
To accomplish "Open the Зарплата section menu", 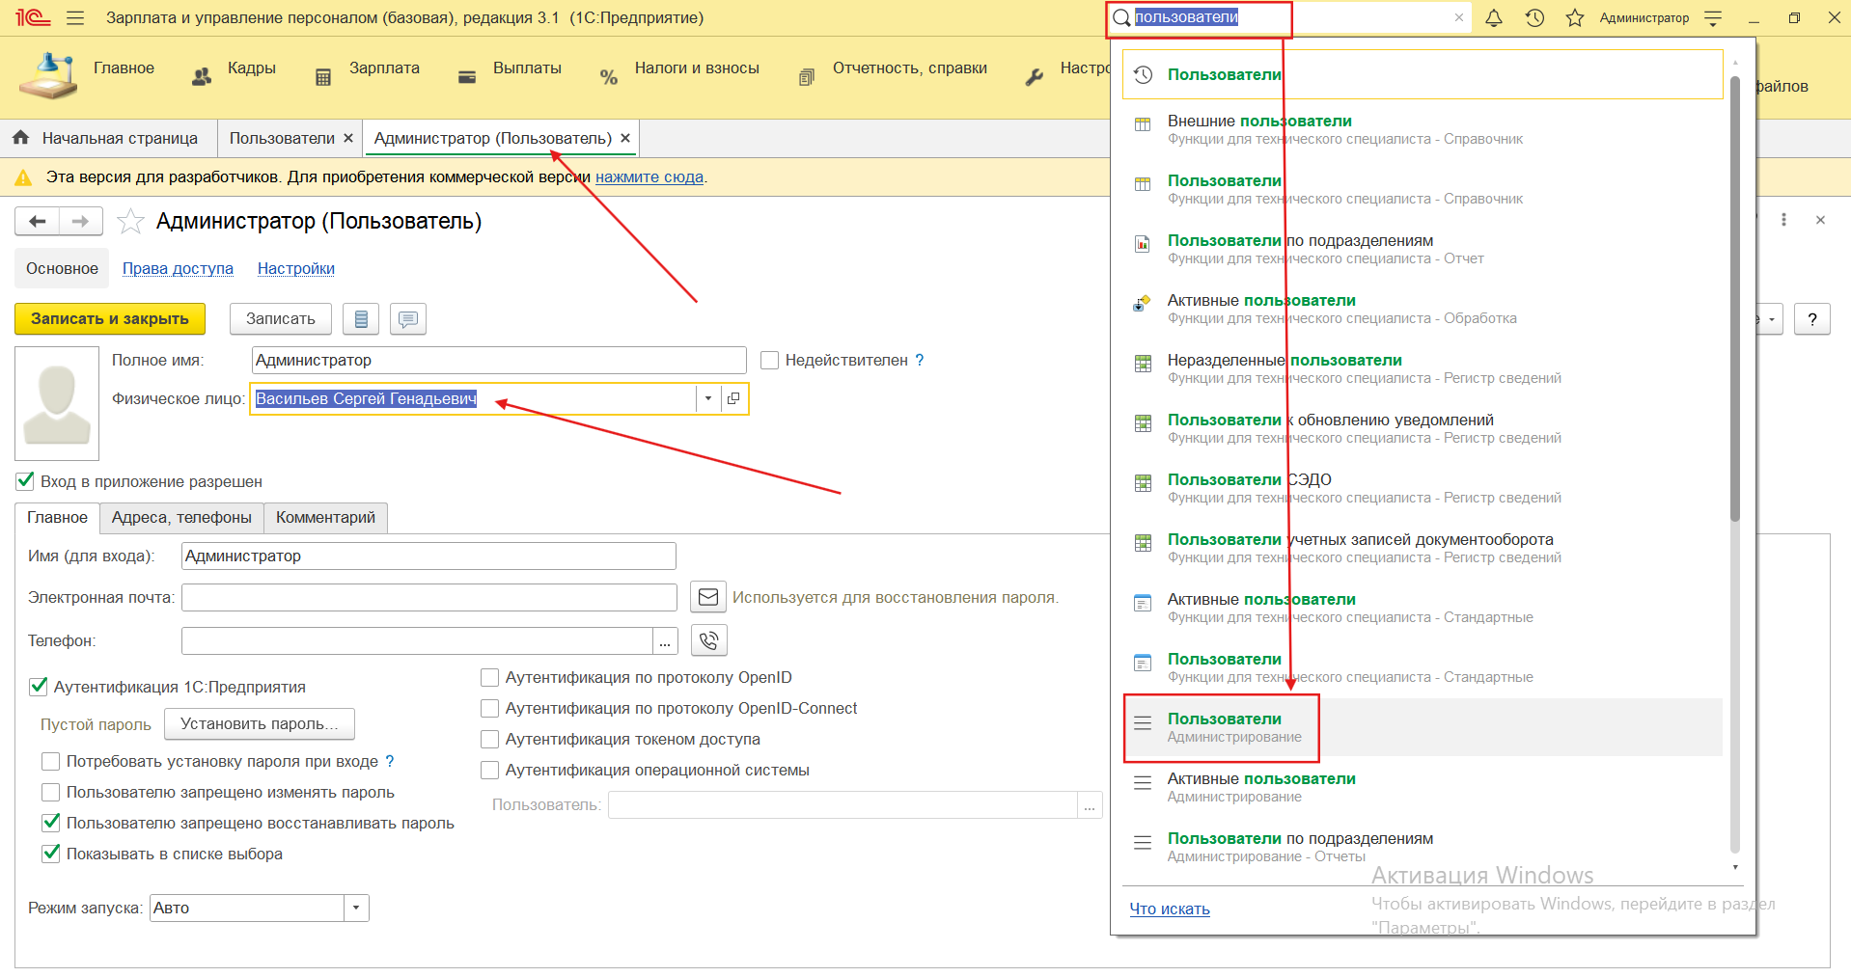I will [x=383, y=68].
